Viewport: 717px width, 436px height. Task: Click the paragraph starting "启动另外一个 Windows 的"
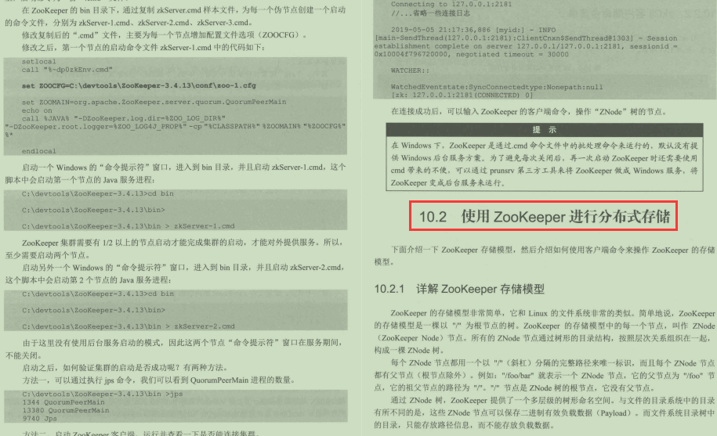pos(174,273)
